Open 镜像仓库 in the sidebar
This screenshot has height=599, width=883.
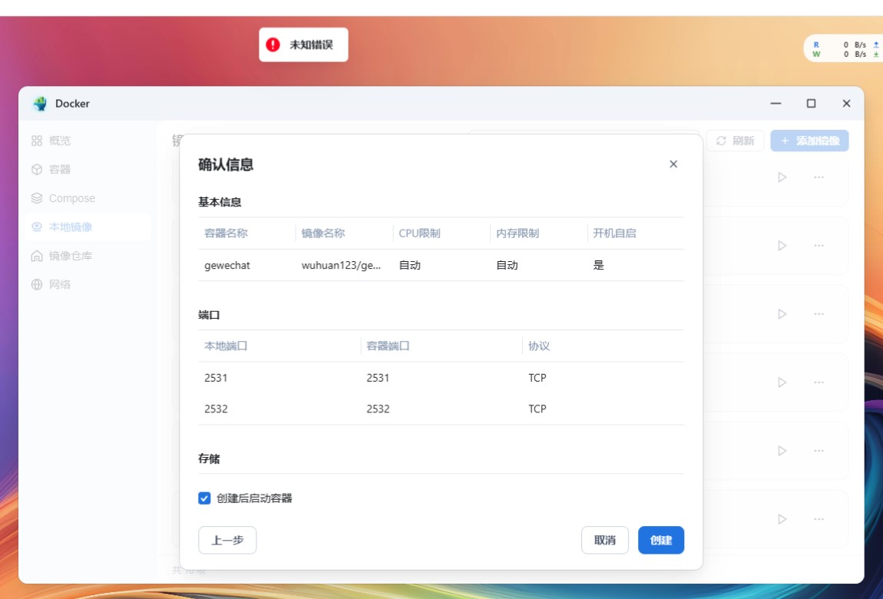pyautogui.click(x=87, y=256)
